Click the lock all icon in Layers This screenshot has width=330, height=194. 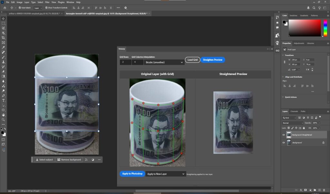[304, 128]
